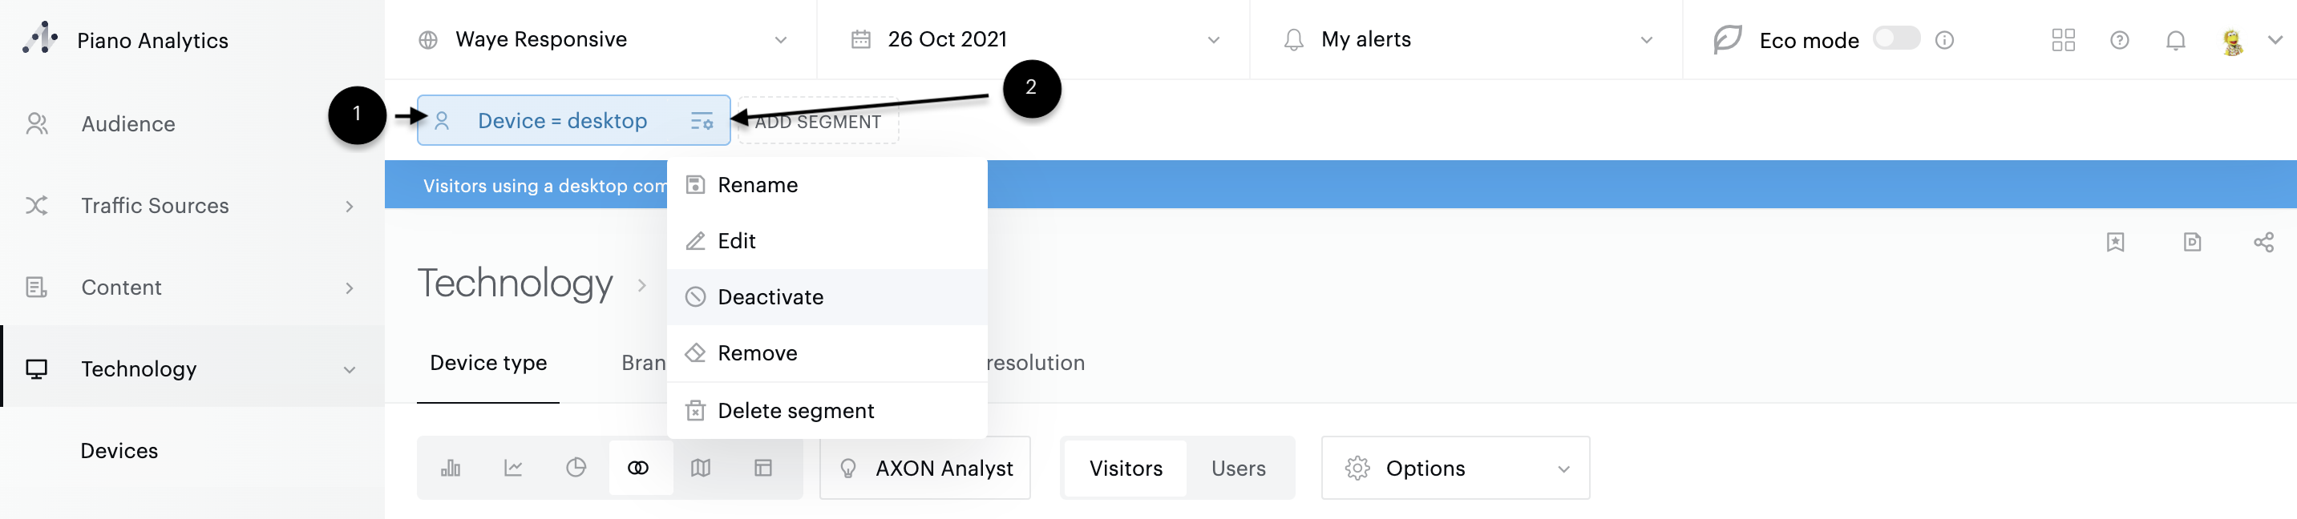2297x519 pixels.
Task: Select the pie chart view icon
Action: (x=576, y=469)
